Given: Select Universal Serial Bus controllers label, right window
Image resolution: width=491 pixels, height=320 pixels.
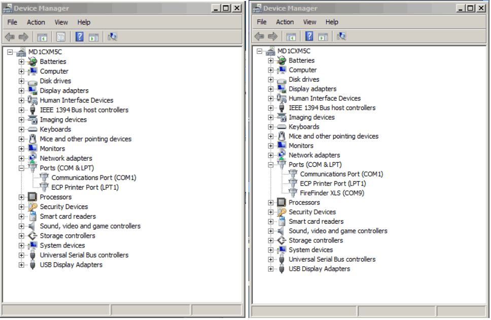Looking at the screenshot, I should 332,259.
